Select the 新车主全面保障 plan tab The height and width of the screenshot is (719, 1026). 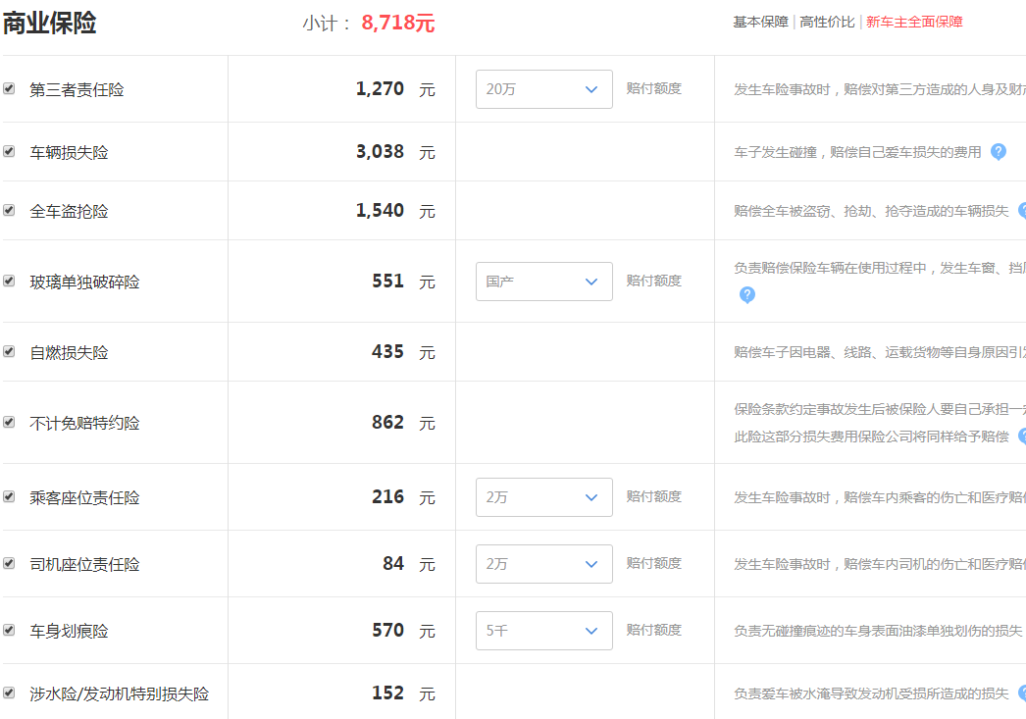(914, 22)
